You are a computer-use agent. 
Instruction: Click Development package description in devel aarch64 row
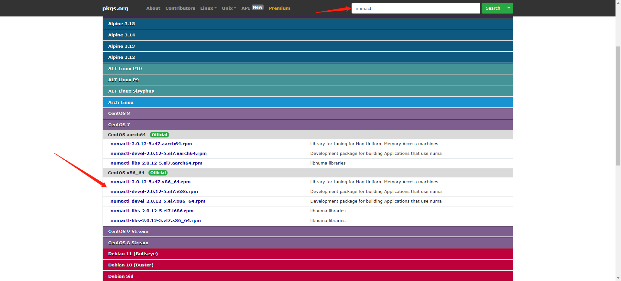pos(376,154)
